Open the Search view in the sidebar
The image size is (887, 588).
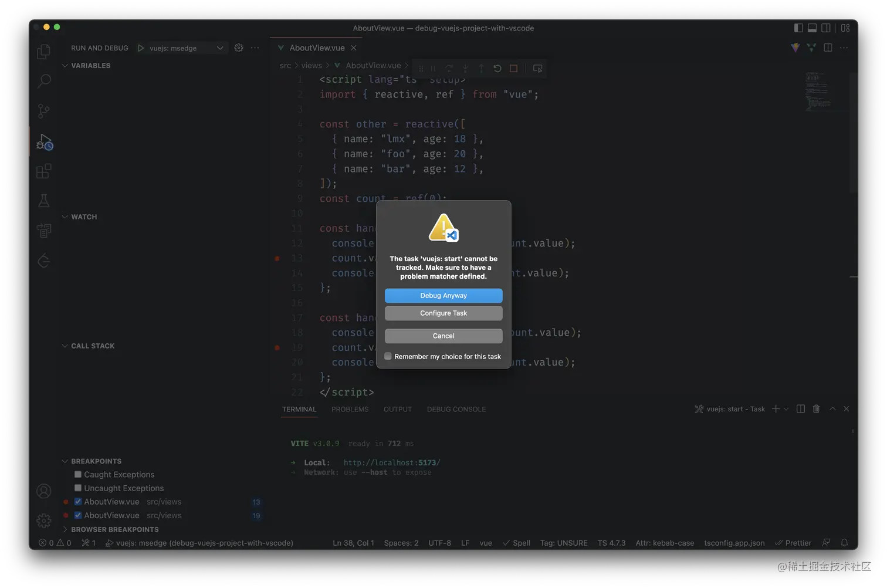(43, 81)
